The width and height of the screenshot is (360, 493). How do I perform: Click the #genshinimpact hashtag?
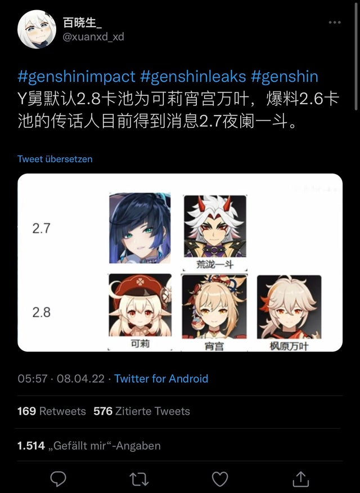coord(76,77)
